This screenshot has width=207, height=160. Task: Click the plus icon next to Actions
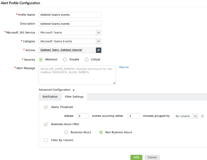99,50
